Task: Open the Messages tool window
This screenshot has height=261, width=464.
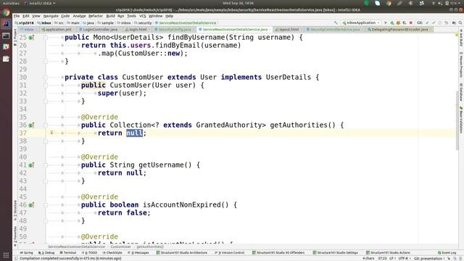Action: (138, 253)
